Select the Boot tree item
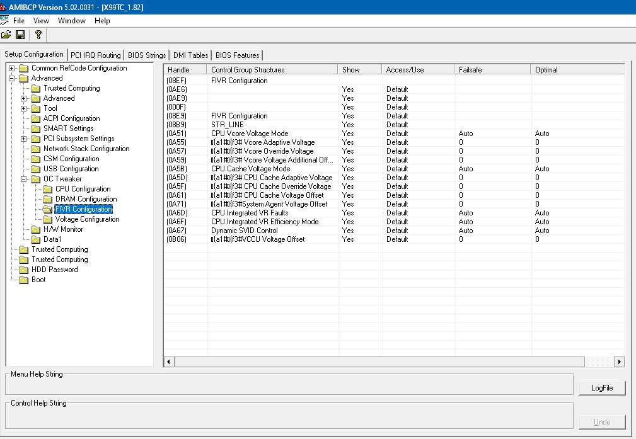Viewport: 636px width, 439px height. tap(38, 280)
